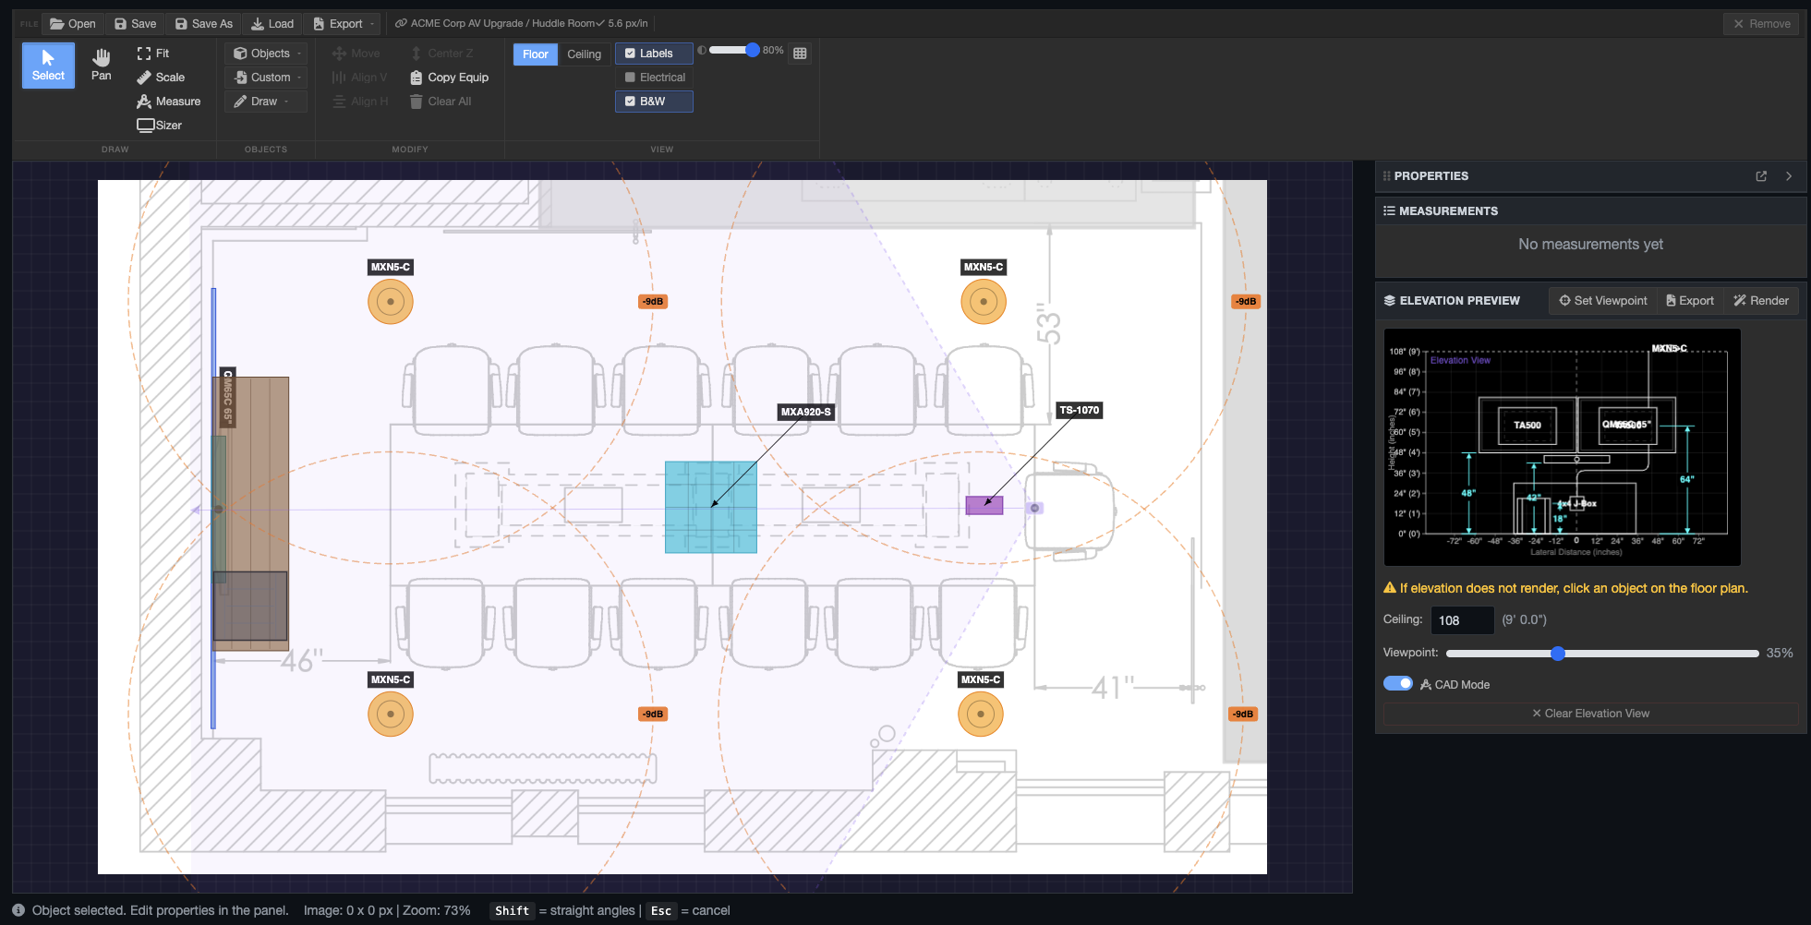Toggle the grid icon near opacity slider

click(800, 54)
